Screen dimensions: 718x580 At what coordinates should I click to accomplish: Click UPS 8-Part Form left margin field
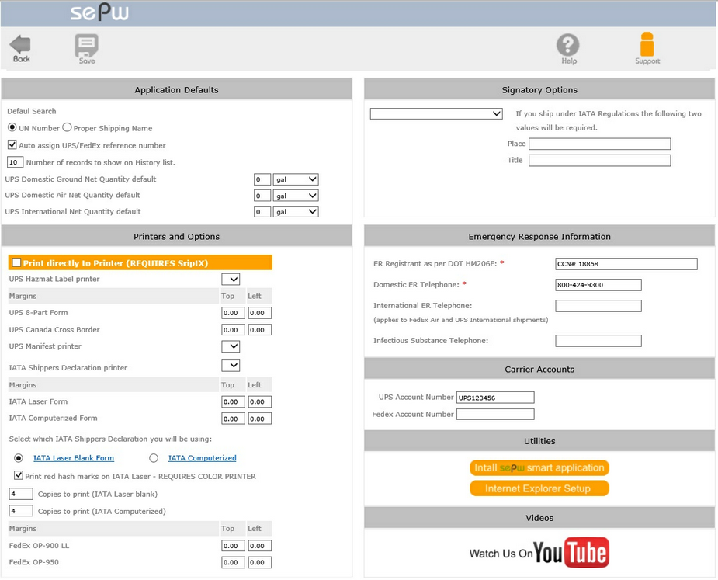tap(259, 313)
